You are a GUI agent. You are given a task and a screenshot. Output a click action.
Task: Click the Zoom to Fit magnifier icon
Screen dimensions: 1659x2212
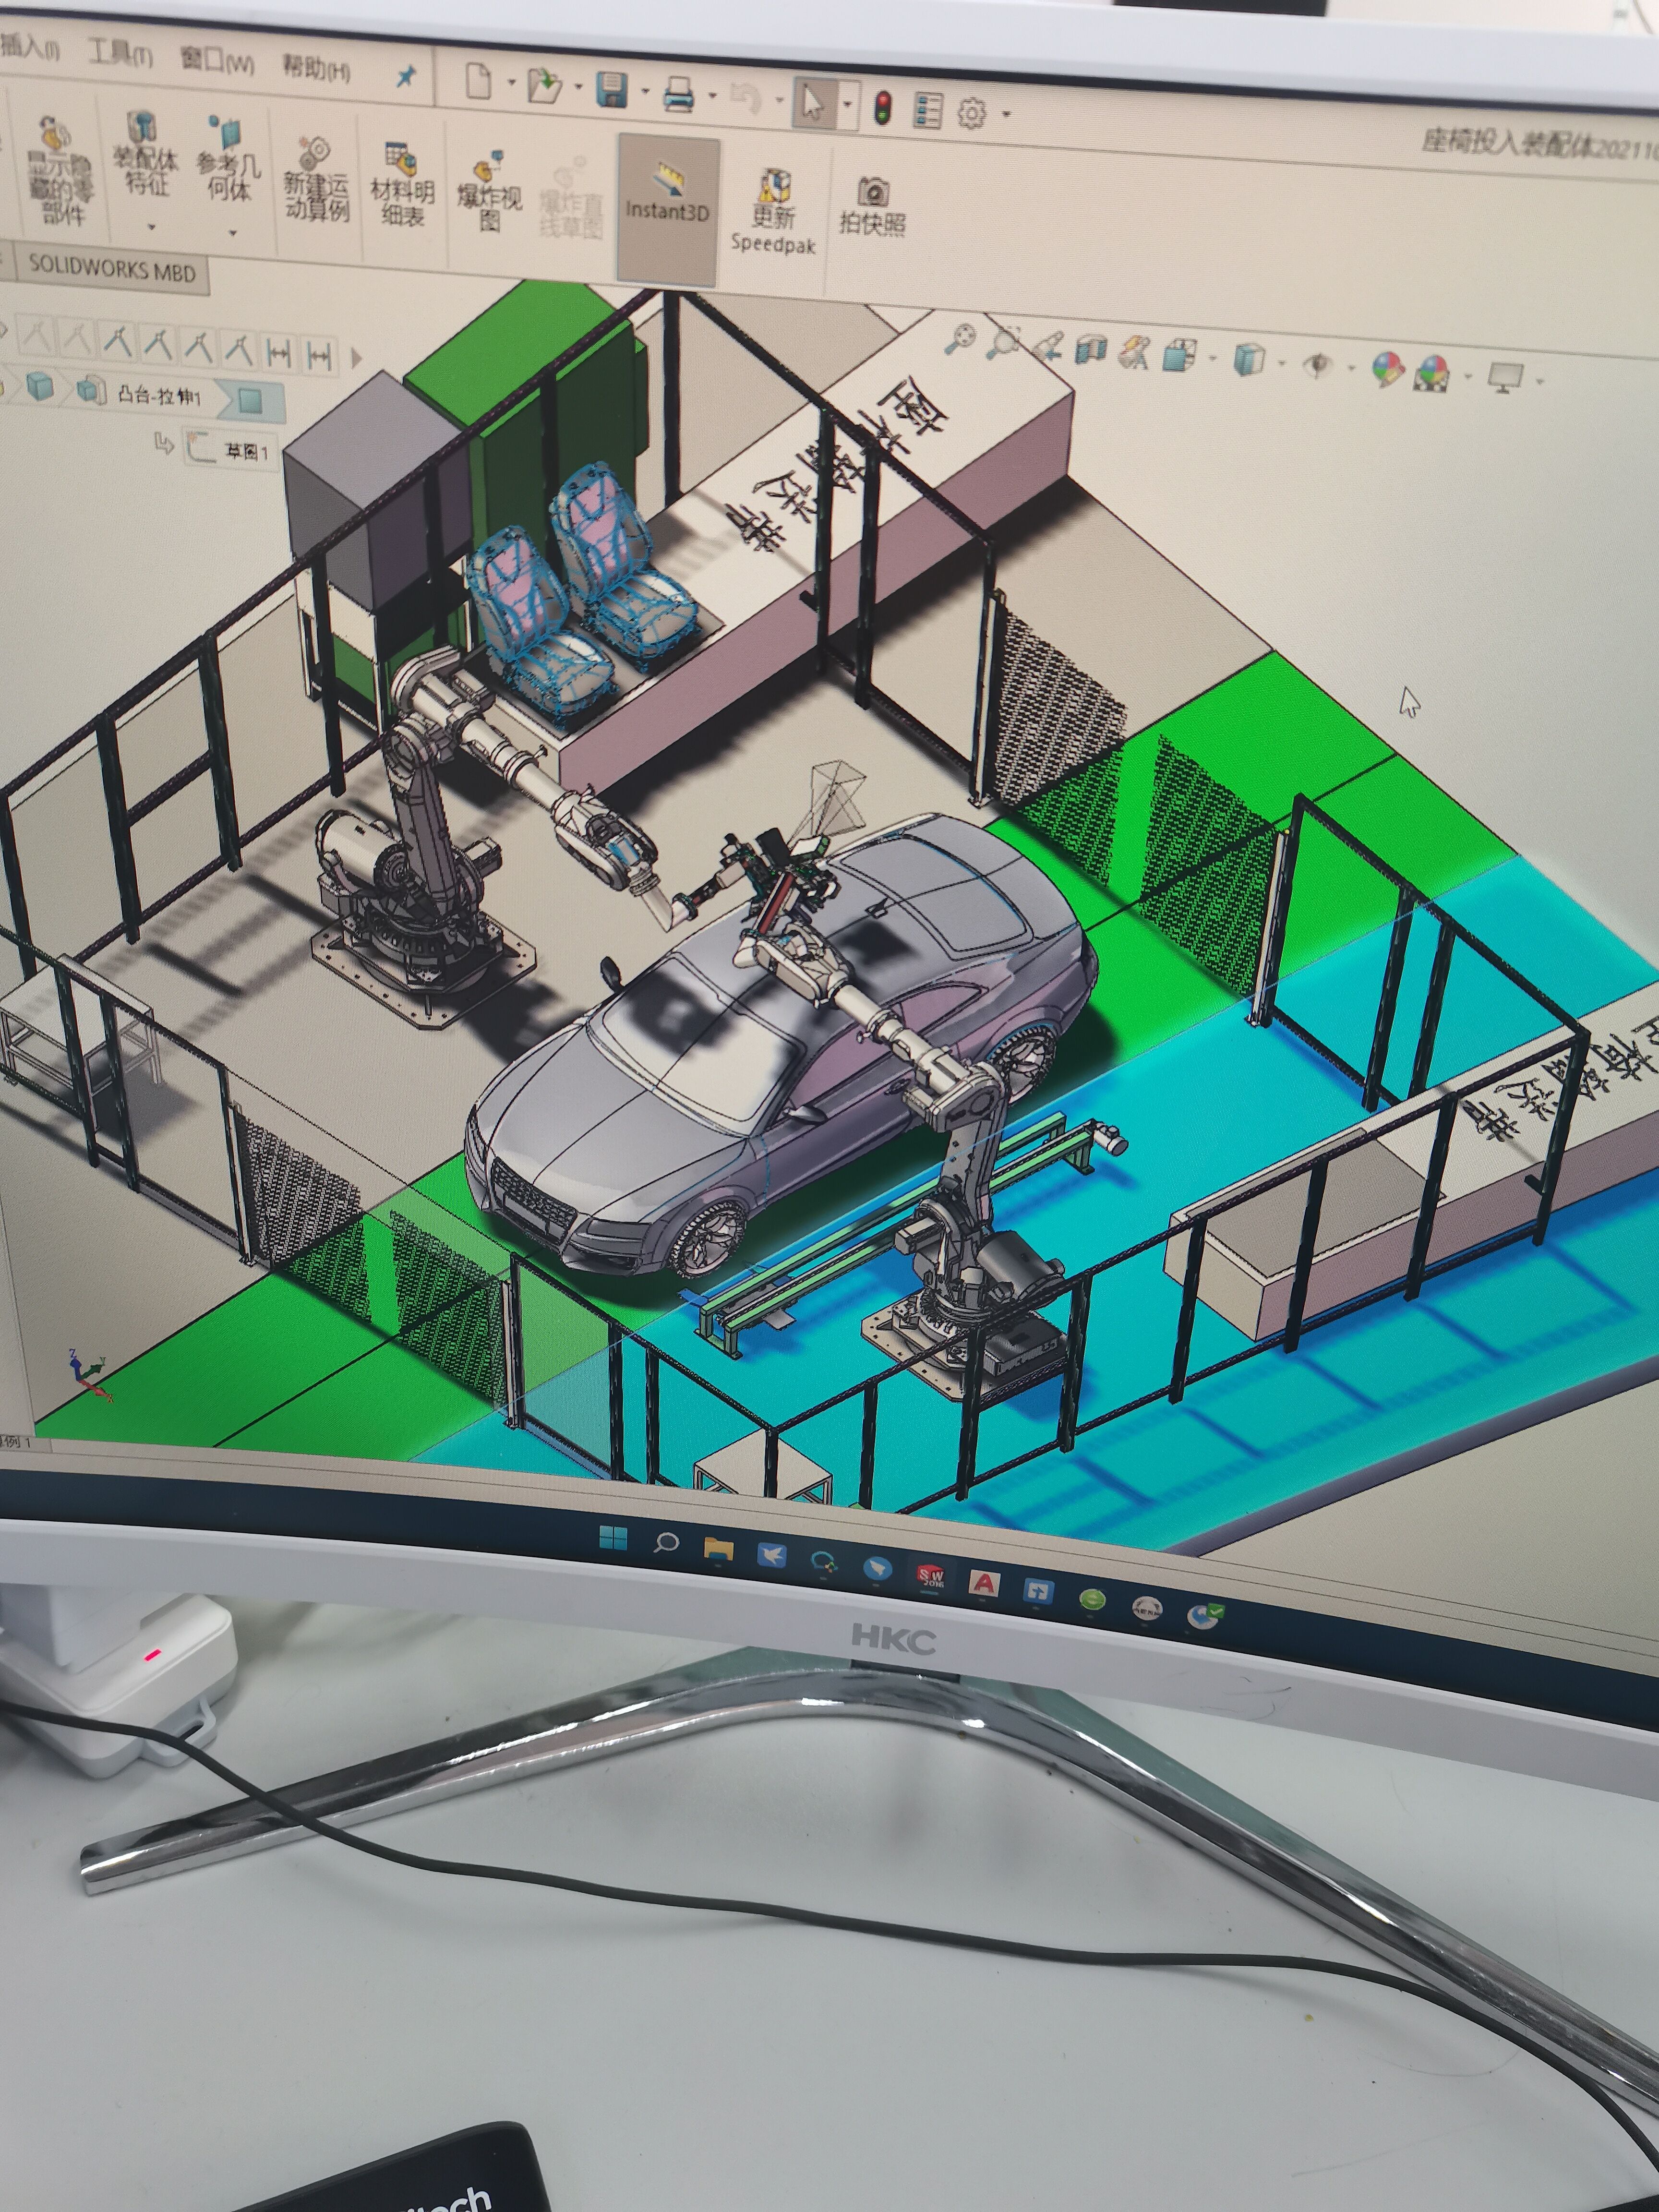pyautogui.click(x=961, y=339)
